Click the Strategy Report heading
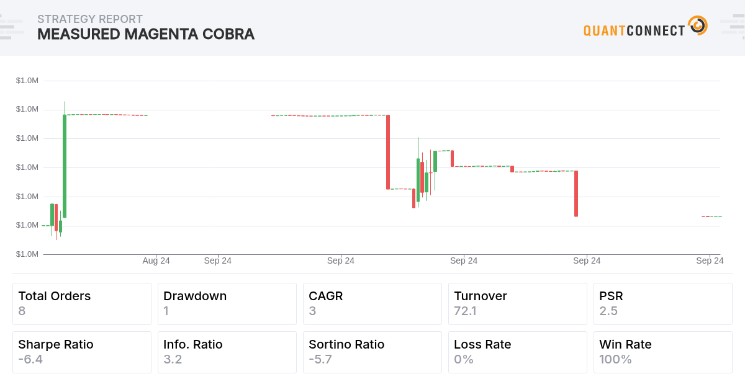This screenshot has height=392, width=745. tap(90, 19)
